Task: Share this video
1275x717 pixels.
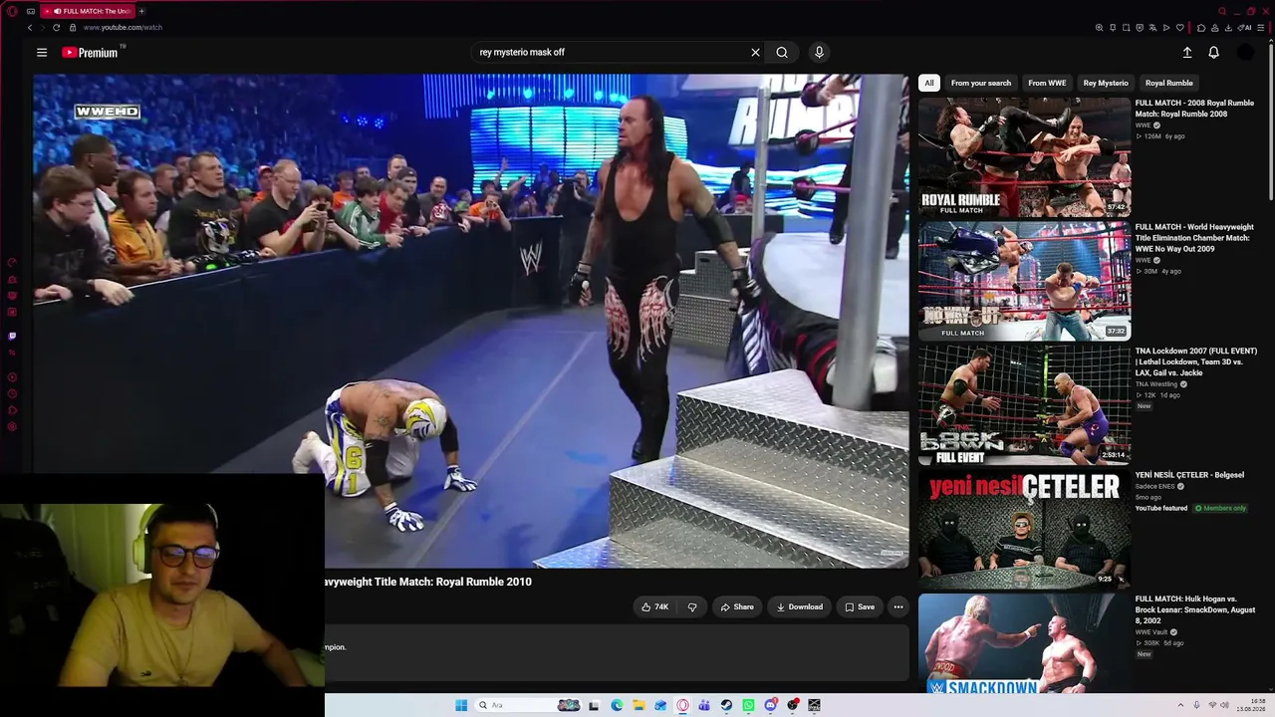Action: [737, 607]
